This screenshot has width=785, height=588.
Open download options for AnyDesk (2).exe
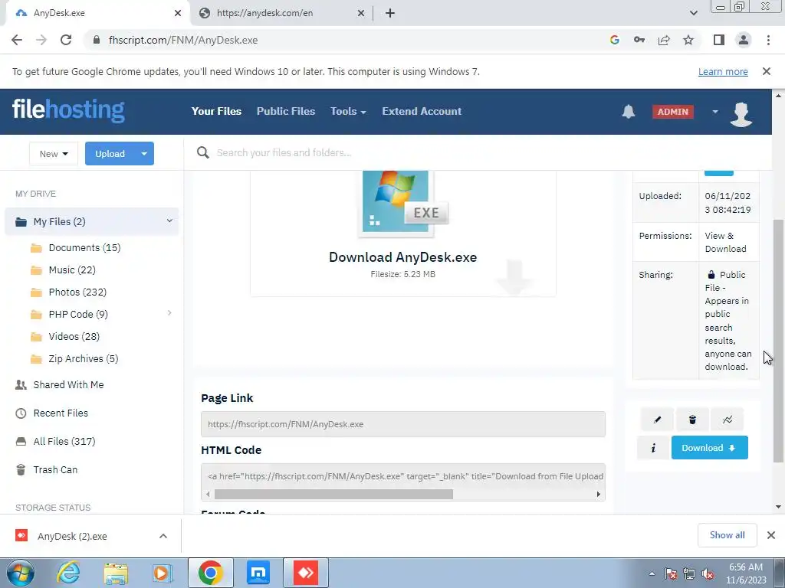[x=163, y=536]
